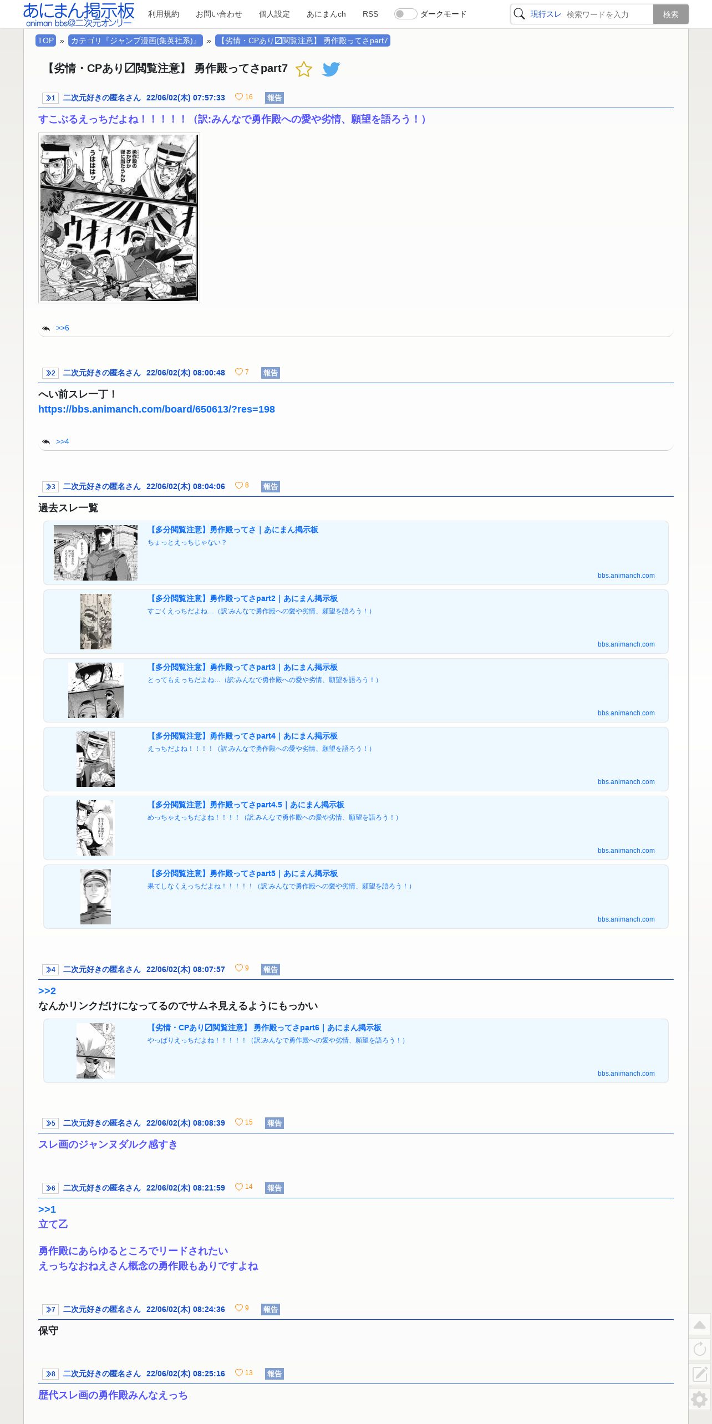The height and width of the screenshot is (1424, 712).
Task: Click the >>1 post number anchor
Action: pos(50,98)
